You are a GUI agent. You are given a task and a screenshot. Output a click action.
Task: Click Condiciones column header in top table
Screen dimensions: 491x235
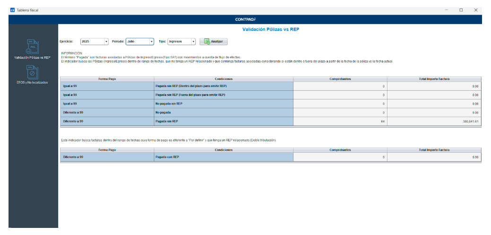click(x=223, y=79)
